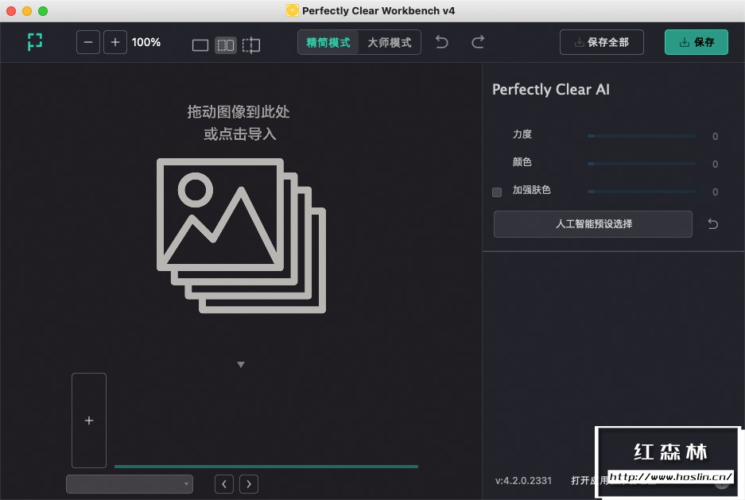Undo the last edit in toolbar

(442, 42)
